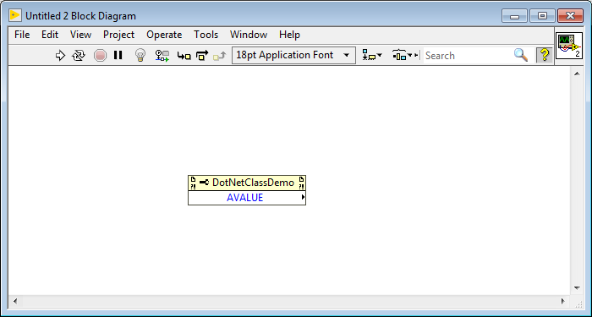Click the vertical scrollbar down arrow
Viewport: 592px width, 317px height.
(x=577, y=288)
